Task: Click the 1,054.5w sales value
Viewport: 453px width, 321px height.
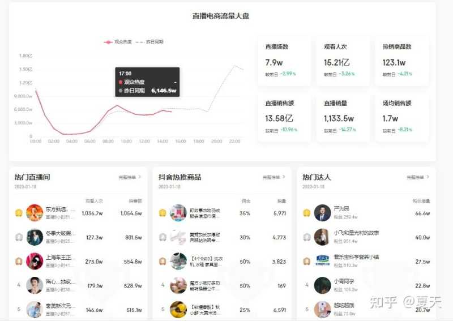Action: [x=131, y=213]
